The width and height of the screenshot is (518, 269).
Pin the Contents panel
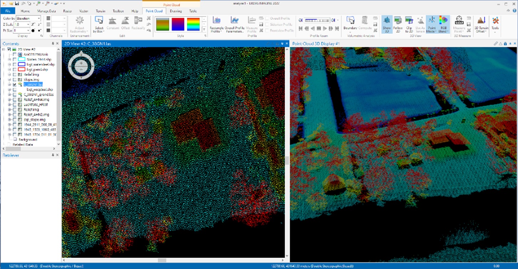pyautogui.click(x=53, y=44)
